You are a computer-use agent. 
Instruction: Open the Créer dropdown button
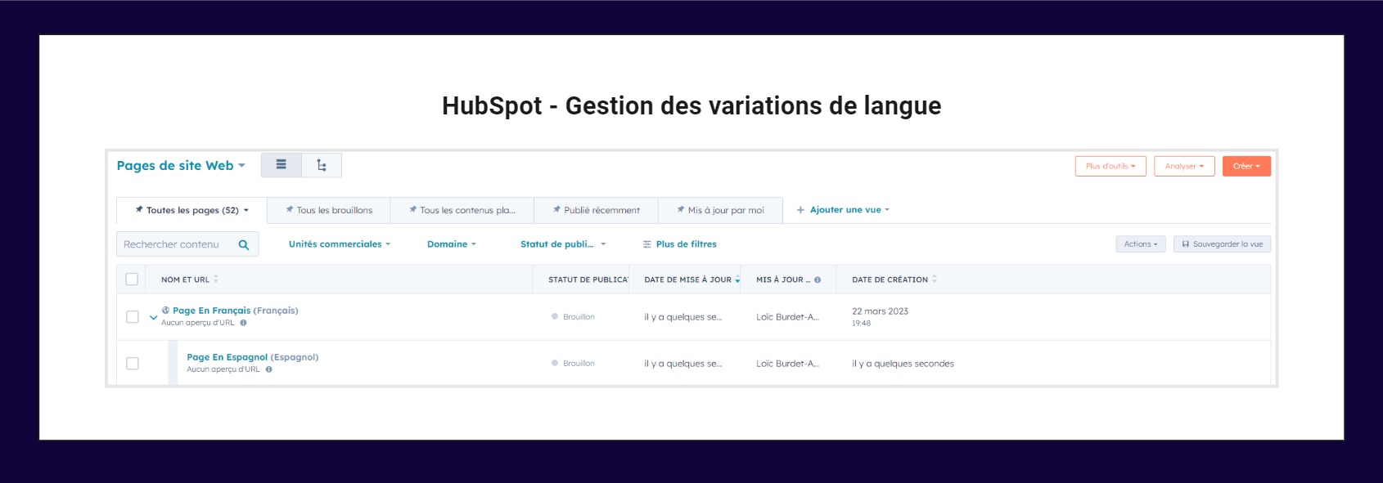point(1246,166)
